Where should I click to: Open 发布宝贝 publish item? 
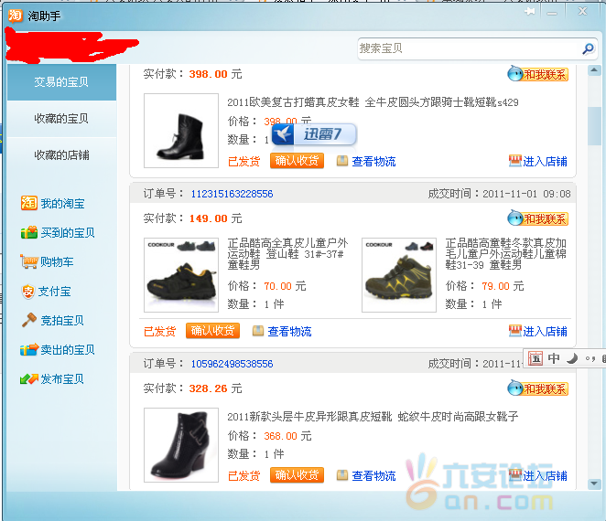[61, 379]
